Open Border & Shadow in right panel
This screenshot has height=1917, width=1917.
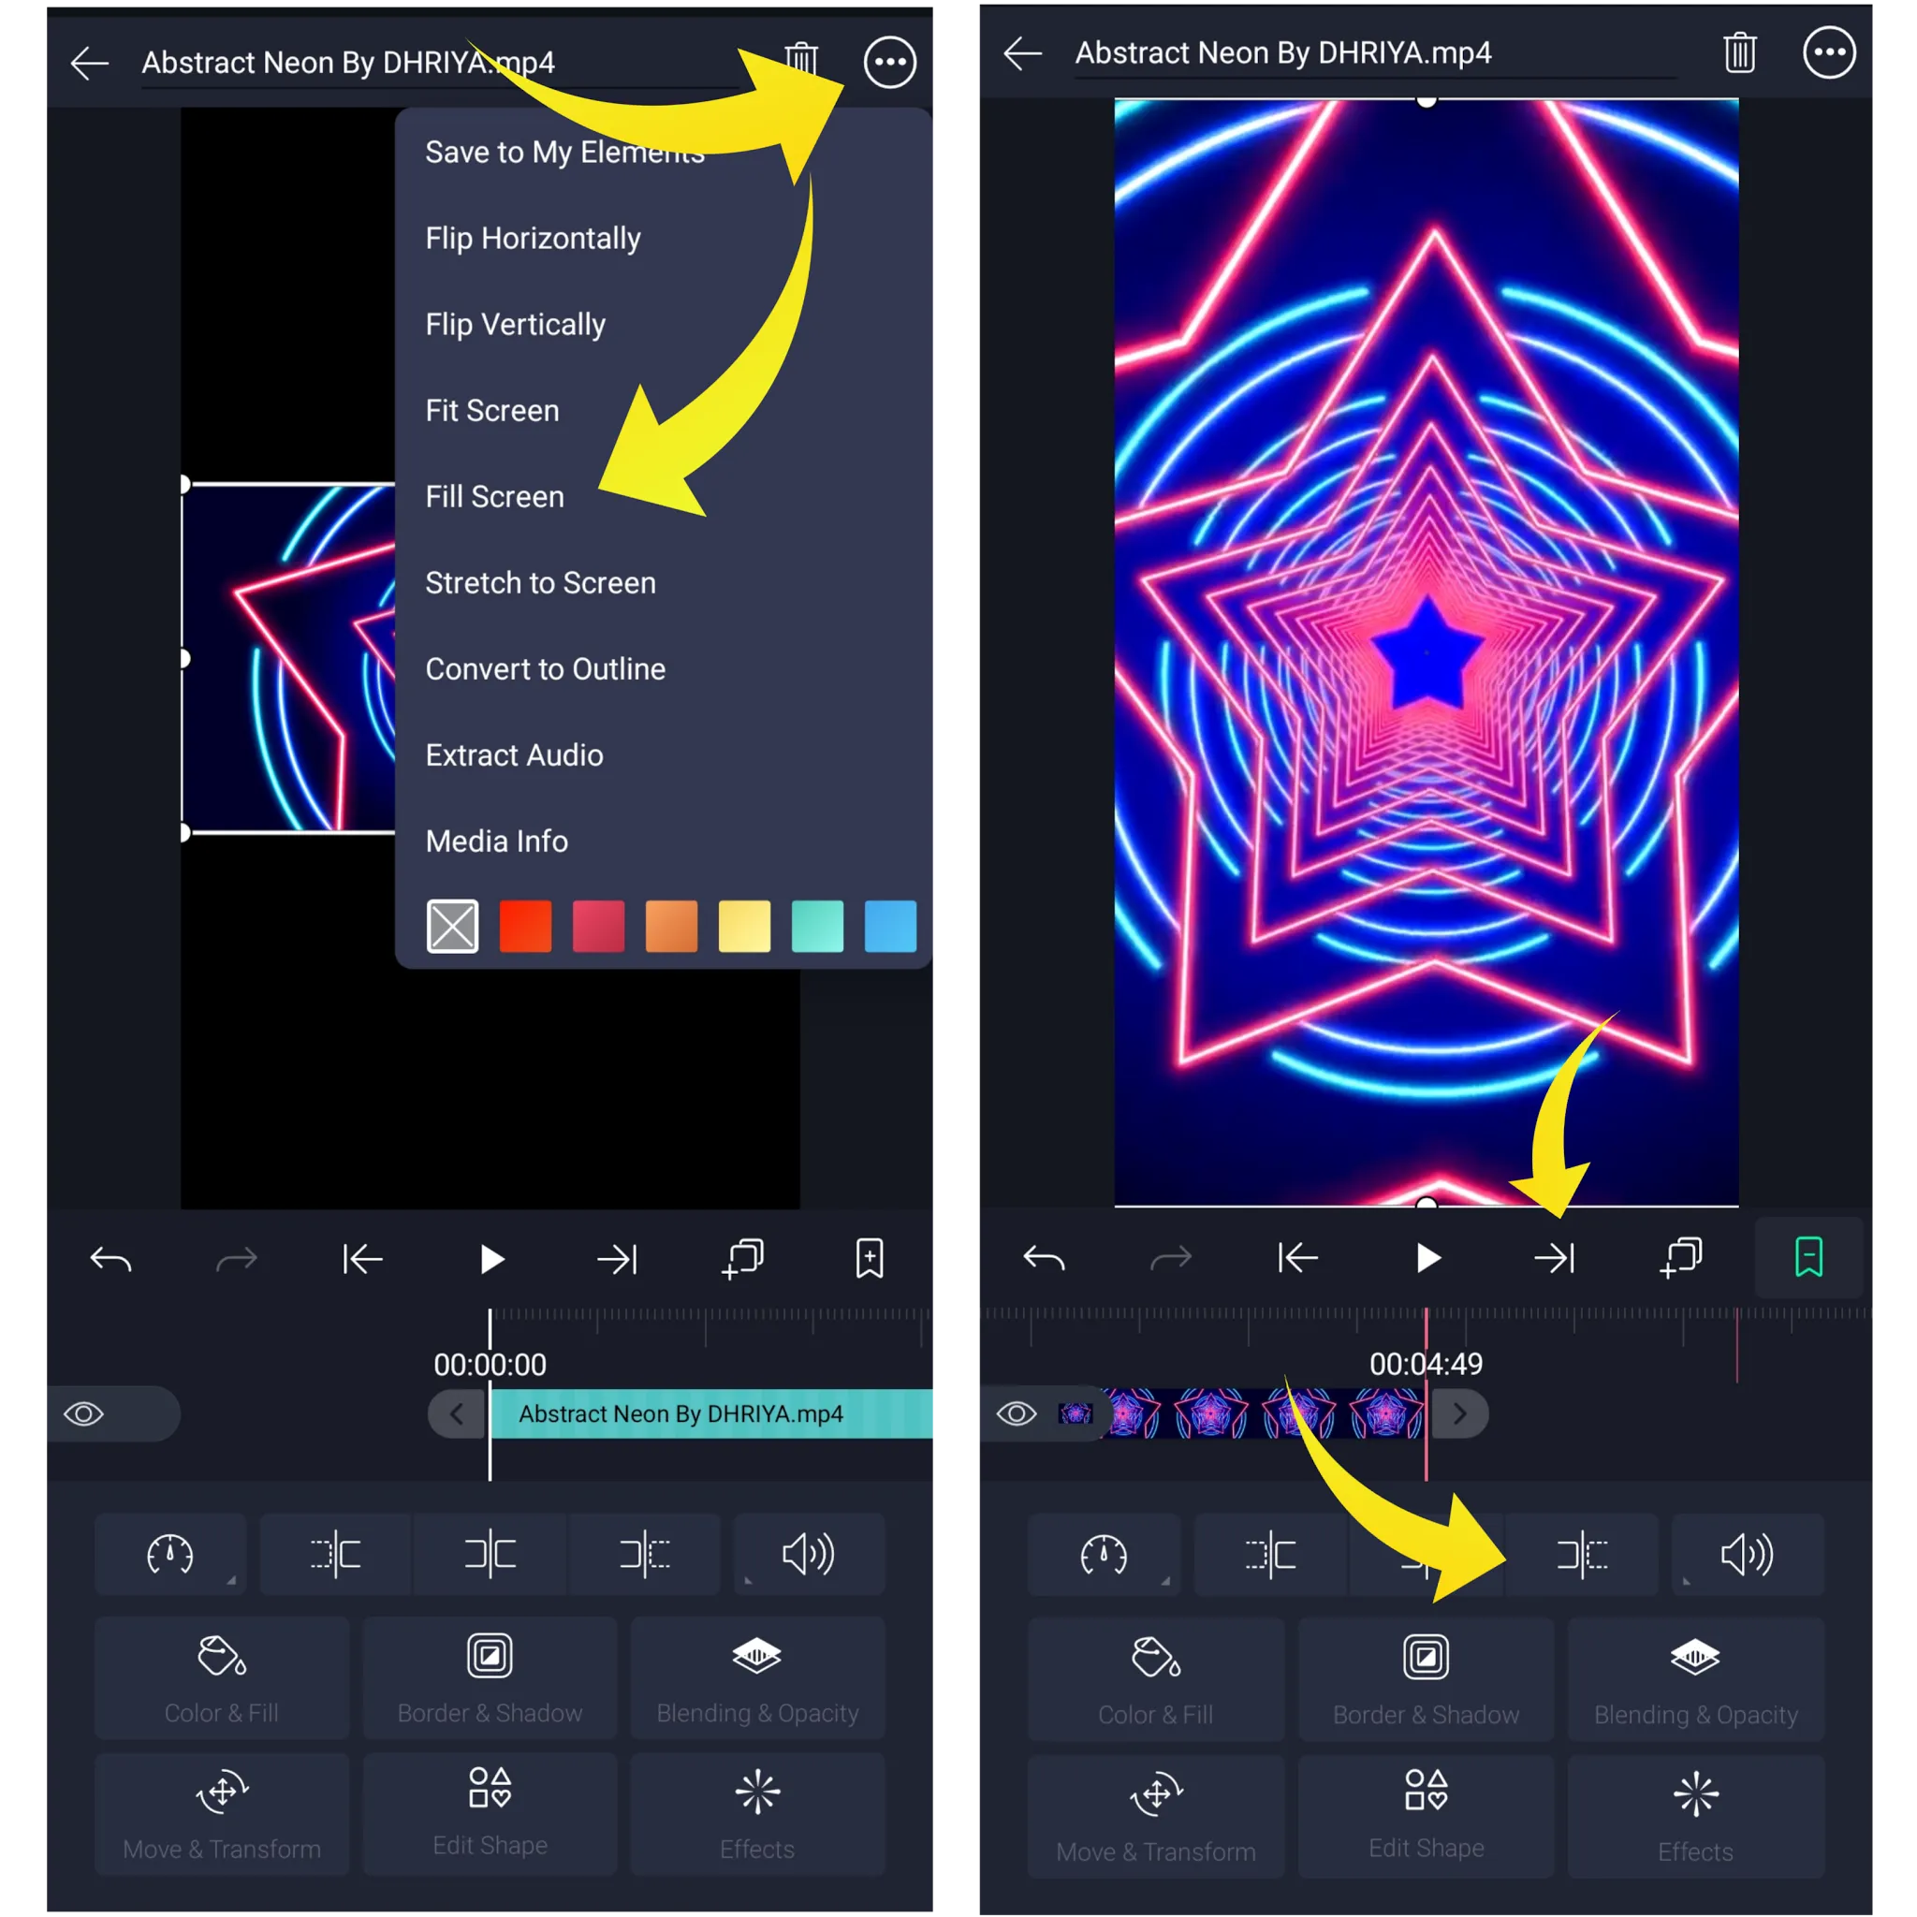(1425, 1679)
